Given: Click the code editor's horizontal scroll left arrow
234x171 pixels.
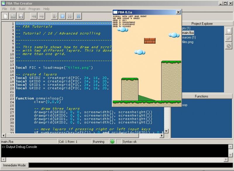Looking at the screenshot, I should [4, 136].
